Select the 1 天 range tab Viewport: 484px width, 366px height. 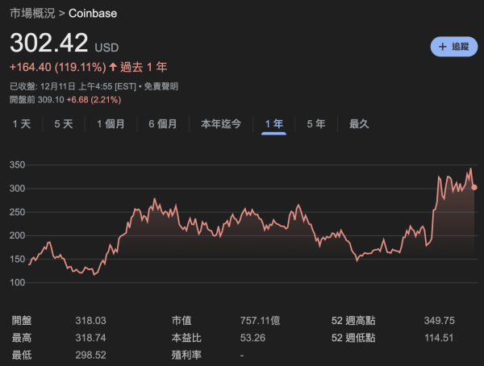tap(22, 124)
